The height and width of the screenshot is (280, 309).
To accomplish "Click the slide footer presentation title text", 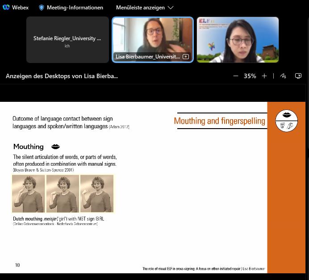I will (204, 268).
